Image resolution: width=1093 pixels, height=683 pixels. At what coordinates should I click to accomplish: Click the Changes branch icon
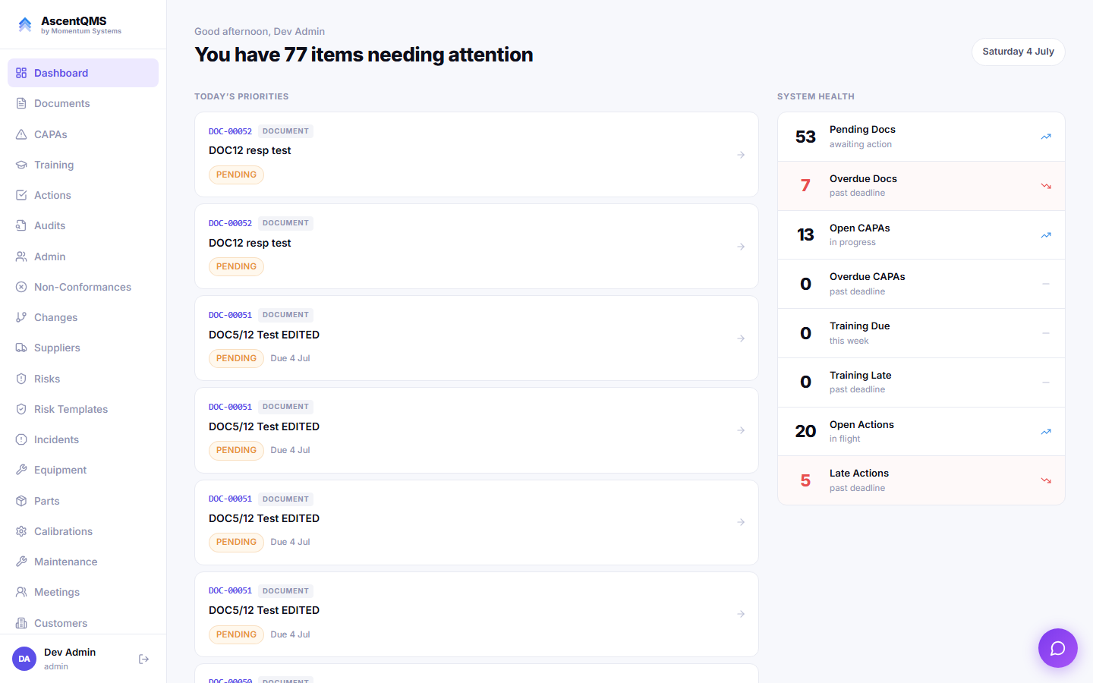pyautogui.click(x=21, y=317)
